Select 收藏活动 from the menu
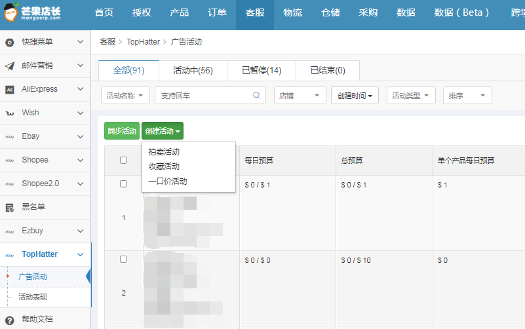The height and width of the screenshot is (329, 525). point(164,166)
